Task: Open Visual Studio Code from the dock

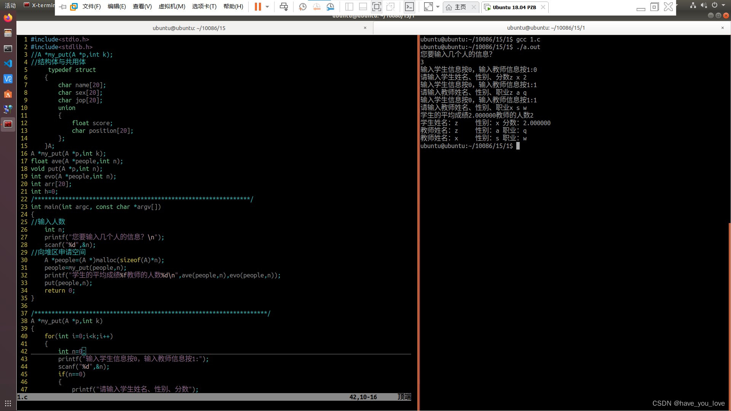Action: 8,64
